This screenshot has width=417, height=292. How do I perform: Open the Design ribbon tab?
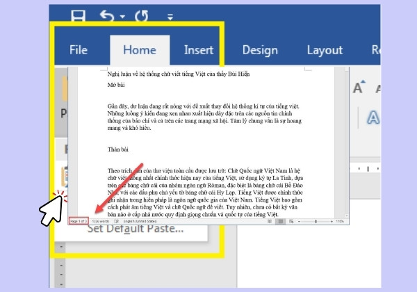tap(260, 50)
